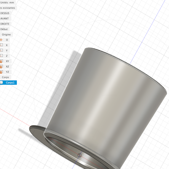Select the highlighted Corps1 body row
Image resolution: width=169 pixels, height=169 pixels.
point(8,82)
